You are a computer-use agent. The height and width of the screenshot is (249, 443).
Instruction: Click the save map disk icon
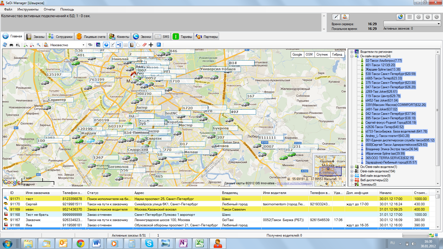pyautogui.click(x=98, y=45)
